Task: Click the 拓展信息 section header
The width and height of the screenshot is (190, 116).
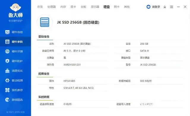Action: [x=44, y=74]
